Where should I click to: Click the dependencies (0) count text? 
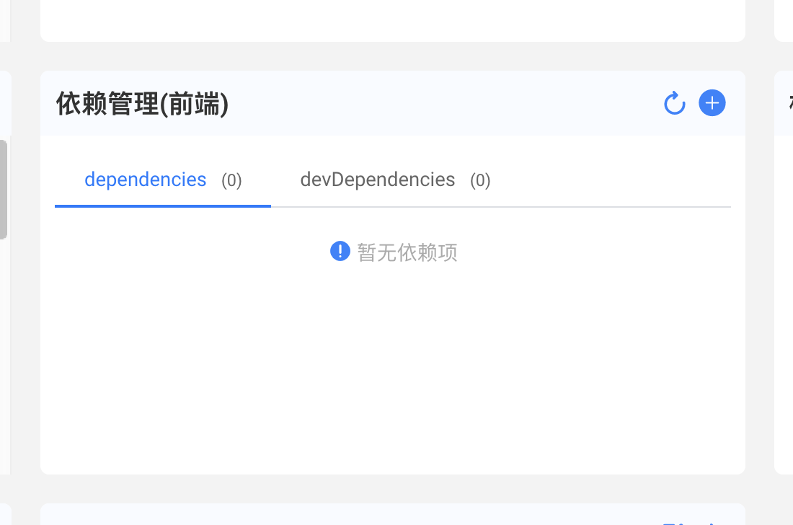coord(231,181)
